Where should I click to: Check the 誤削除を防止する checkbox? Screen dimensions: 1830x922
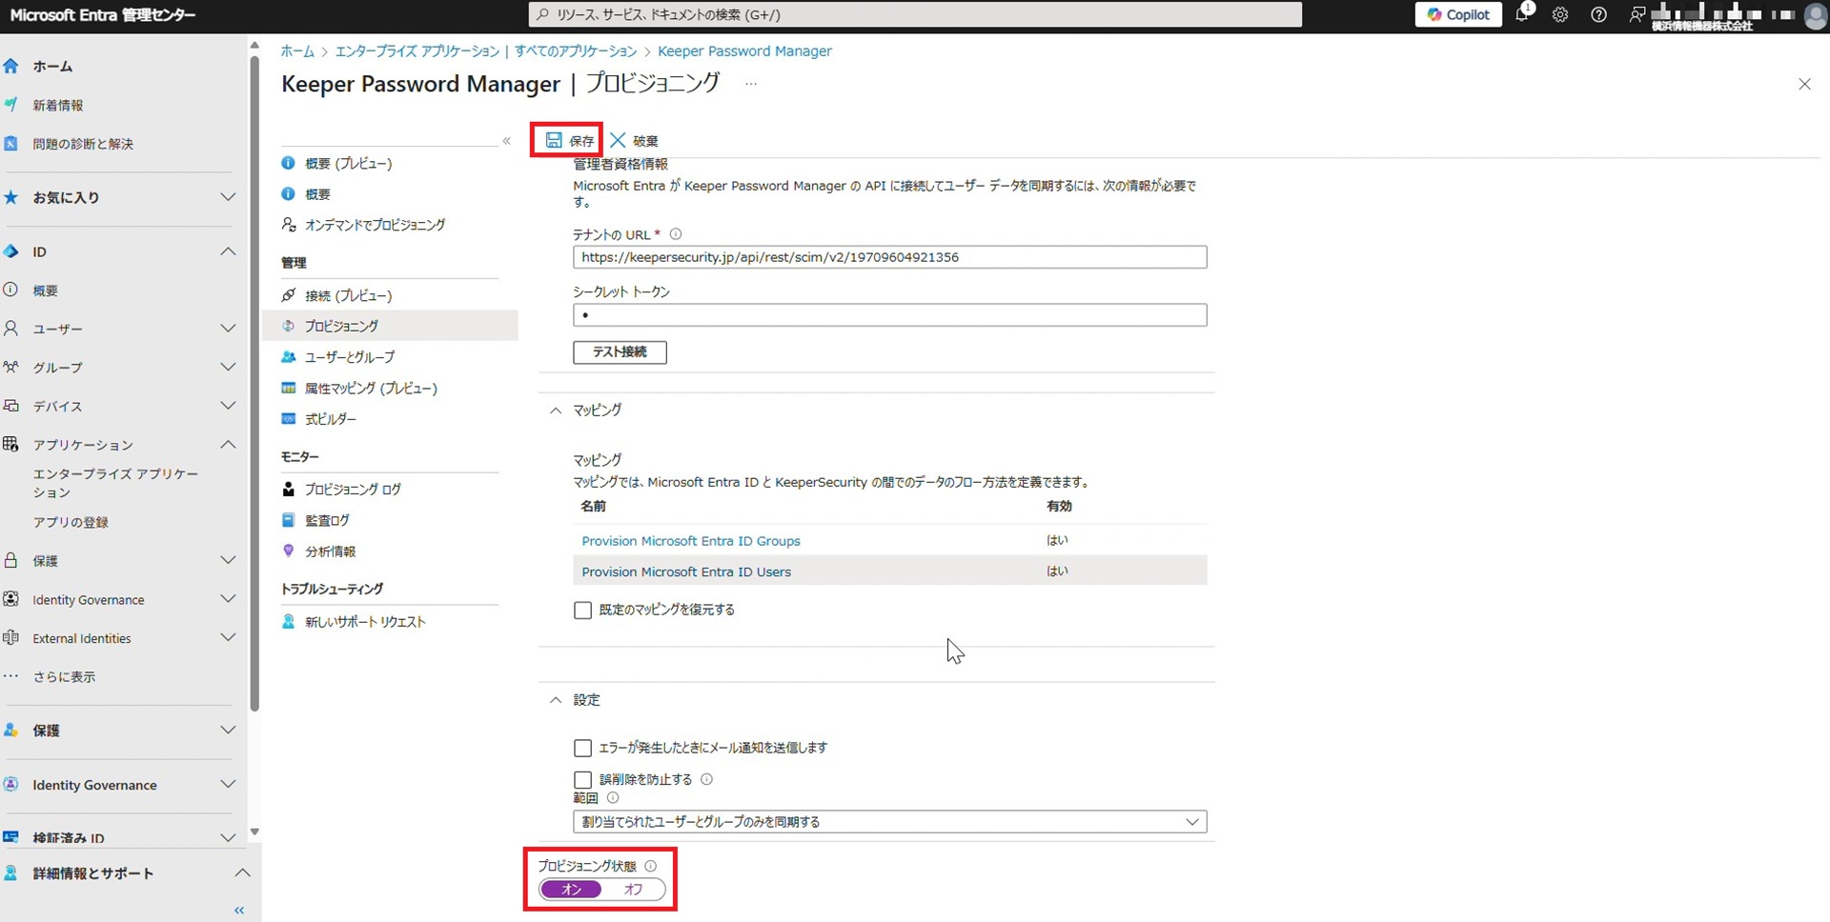pyautogui.click(x=582, y=780)
